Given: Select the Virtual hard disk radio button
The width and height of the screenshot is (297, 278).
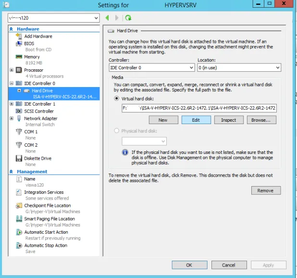Looking at the screenshot, I should pos(116,98).
